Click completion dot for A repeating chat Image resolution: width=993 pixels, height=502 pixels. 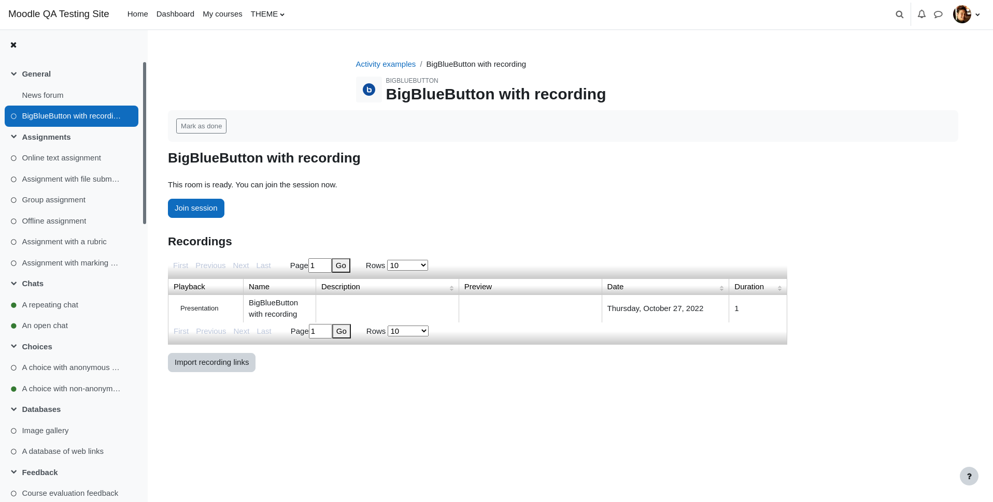point(13,305)
